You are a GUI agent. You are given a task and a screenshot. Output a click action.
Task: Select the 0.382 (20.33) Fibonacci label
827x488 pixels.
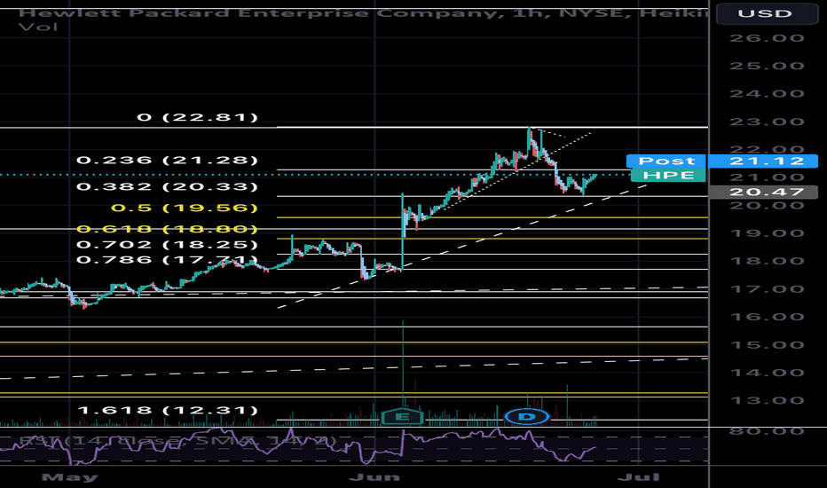tap(167, 186)
